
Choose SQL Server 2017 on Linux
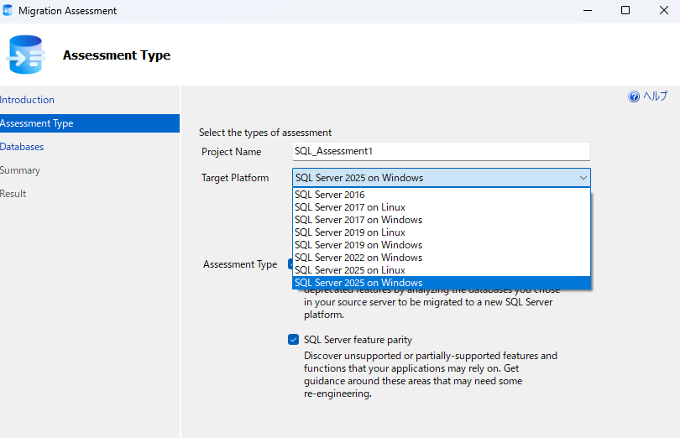click(349, 207)
